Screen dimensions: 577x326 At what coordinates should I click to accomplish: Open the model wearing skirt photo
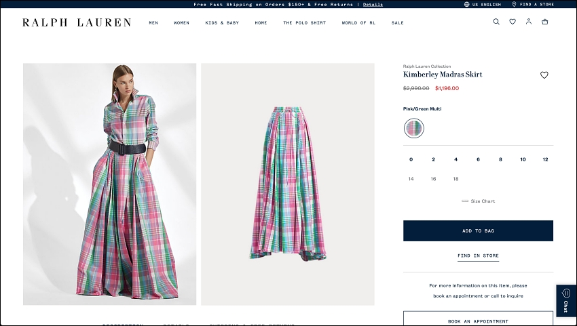(x=110, y=184)
